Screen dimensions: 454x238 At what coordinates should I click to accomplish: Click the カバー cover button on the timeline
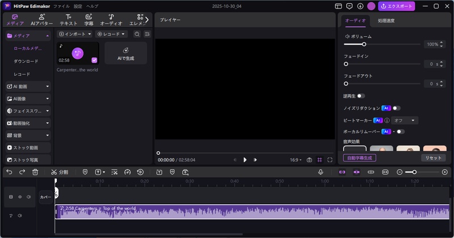(x=45, y=197)
